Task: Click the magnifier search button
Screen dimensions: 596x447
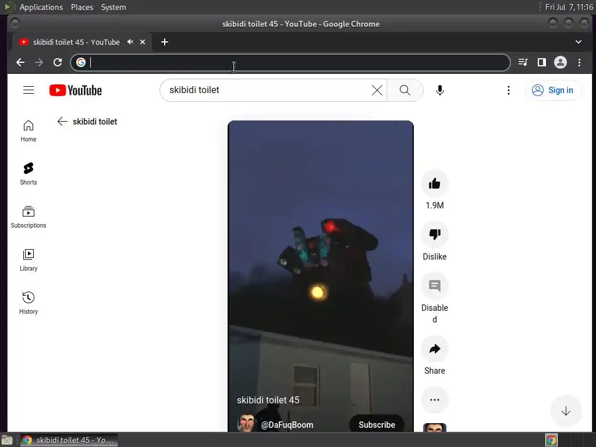Action: pos(405,90)
